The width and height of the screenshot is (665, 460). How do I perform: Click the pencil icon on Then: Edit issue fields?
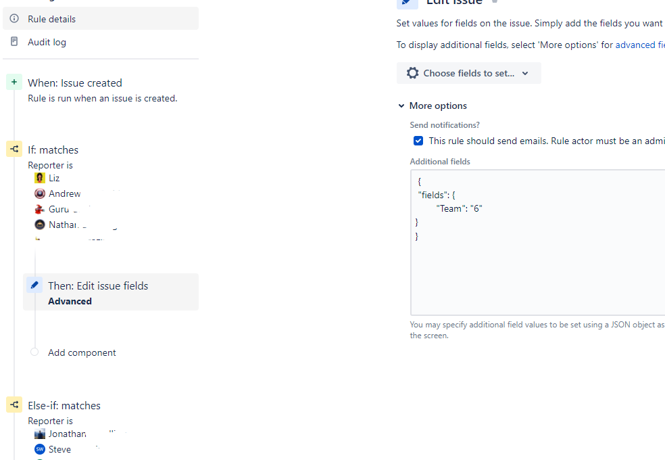(34, 285)
